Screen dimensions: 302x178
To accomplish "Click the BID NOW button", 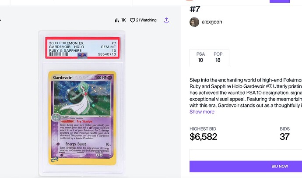I will coord(246,167).
